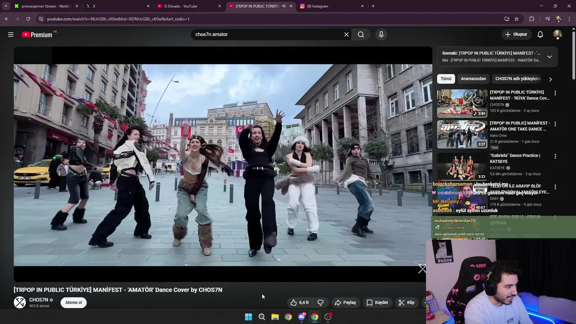The width and height of the screenshot is (576, 324).
Task: Click the URL address bar
Action: pos(270,19)
